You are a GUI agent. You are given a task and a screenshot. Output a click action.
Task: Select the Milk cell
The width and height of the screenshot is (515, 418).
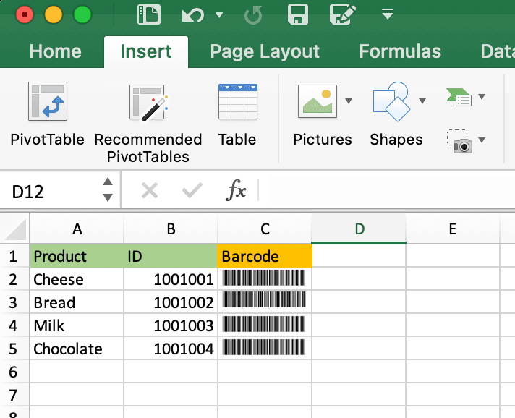point(77,325)
